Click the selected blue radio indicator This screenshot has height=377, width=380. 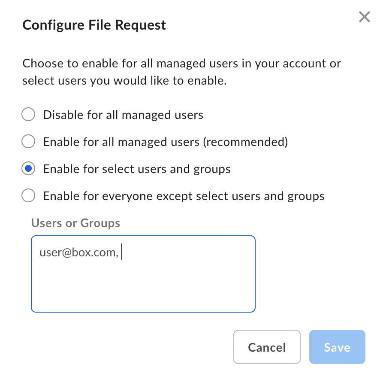coord(28,169)
